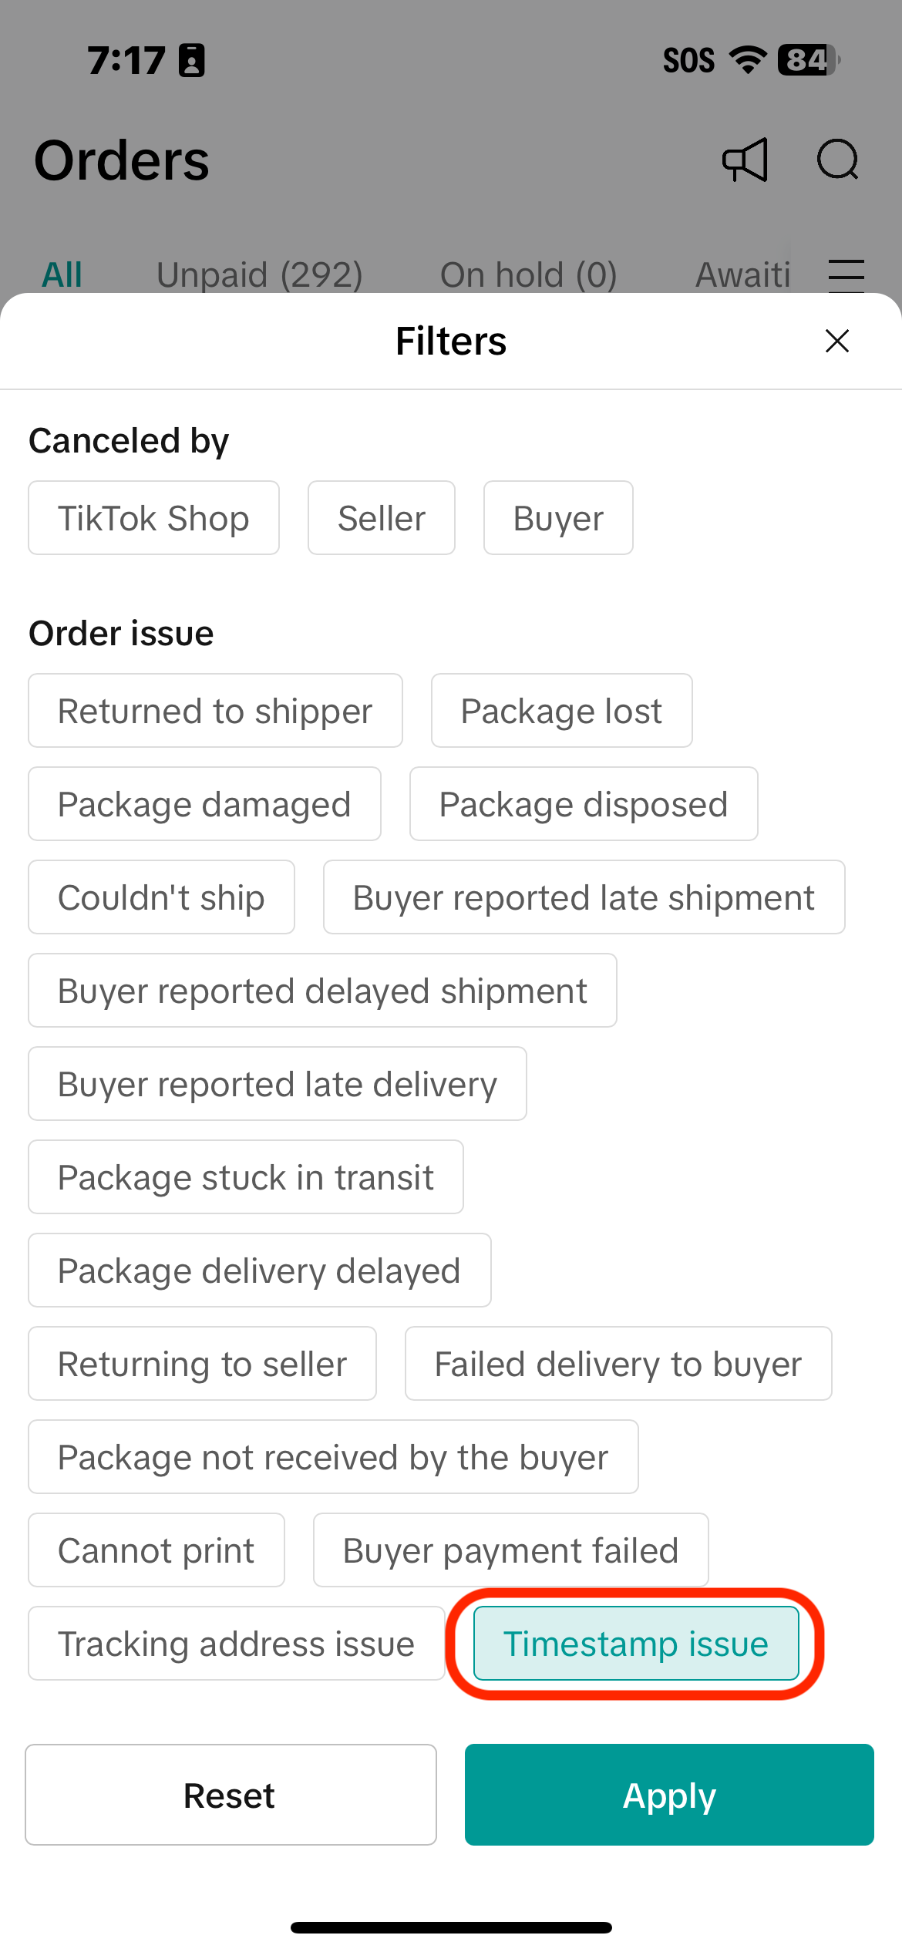Select the All orders tab

(x=62, y=275)
